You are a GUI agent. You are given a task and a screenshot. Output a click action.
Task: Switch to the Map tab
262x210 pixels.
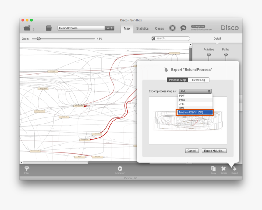pyautogui.click(x=127, y=28)
